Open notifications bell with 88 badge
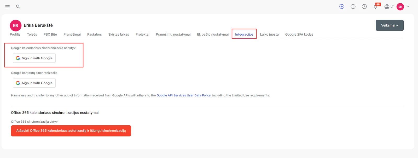 tap(376, 6)
